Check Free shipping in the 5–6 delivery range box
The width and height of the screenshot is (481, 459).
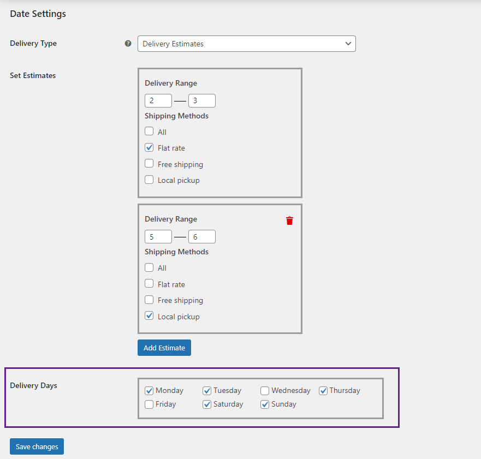point(149,300)
